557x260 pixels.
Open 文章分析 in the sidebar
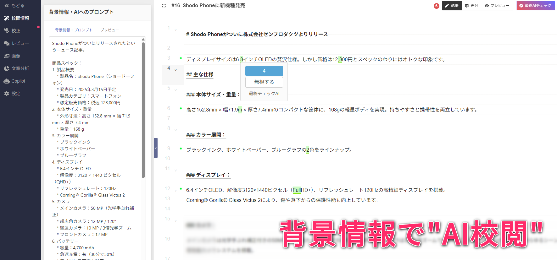coord(17,68)
